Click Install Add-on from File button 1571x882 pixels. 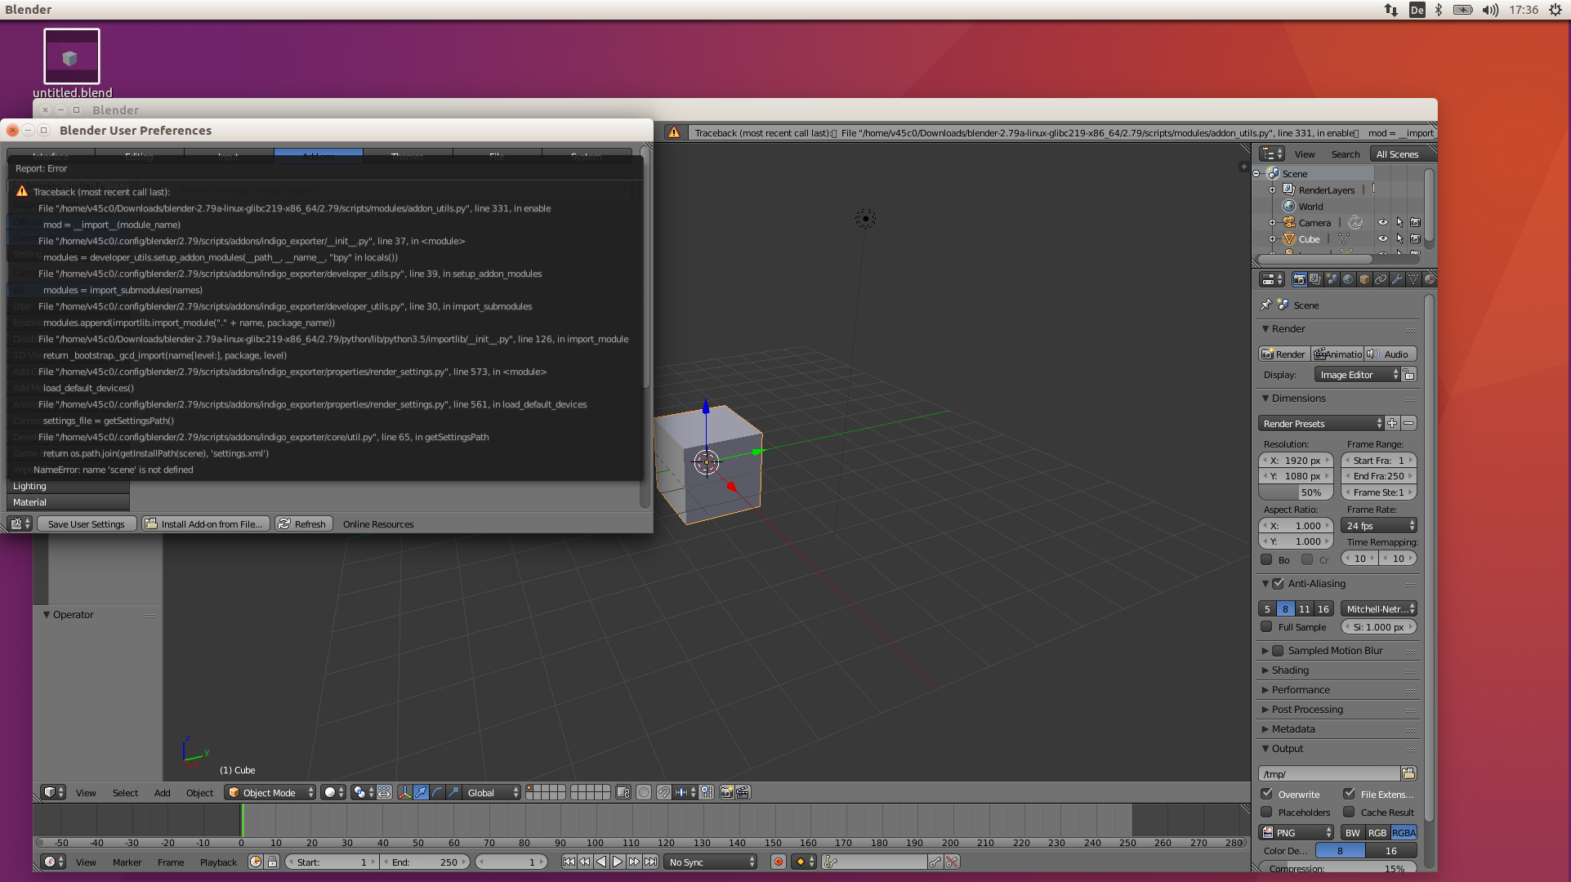[x=204, y=523]
